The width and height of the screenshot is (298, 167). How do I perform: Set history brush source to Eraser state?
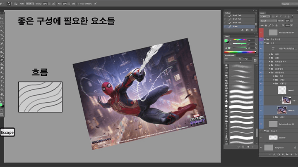point(226,26)
